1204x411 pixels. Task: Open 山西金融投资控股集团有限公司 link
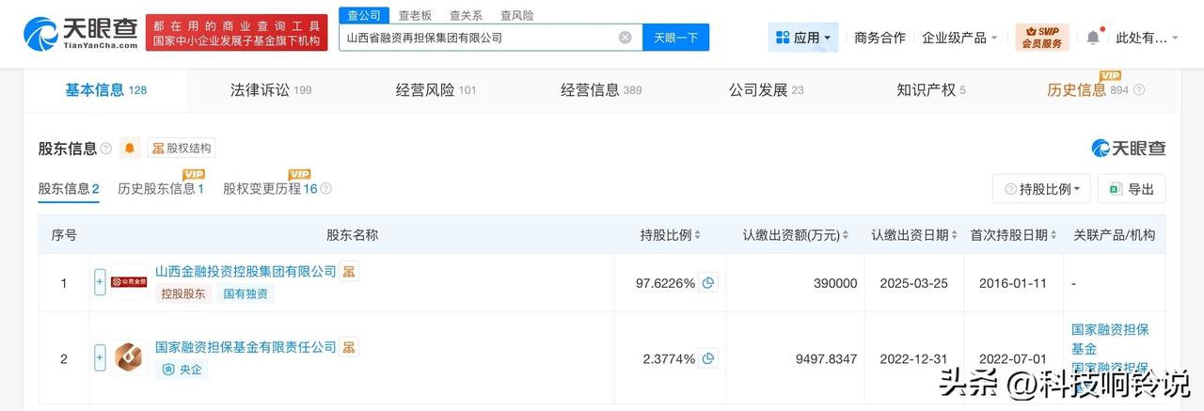[x=246, y=271]
